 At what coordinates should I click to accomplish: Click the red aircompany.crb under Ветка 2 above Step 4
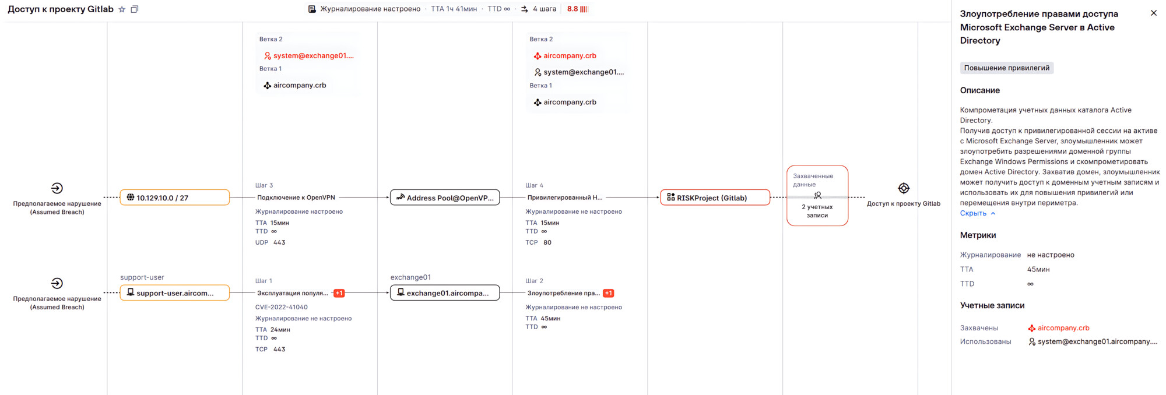coord(565,56)
